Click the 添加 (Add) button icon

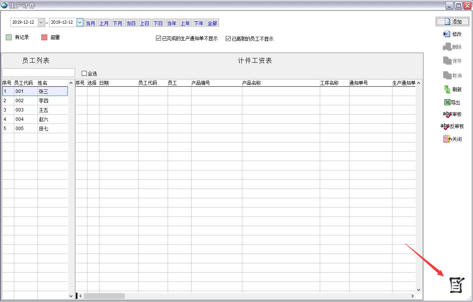coord(447,22)
